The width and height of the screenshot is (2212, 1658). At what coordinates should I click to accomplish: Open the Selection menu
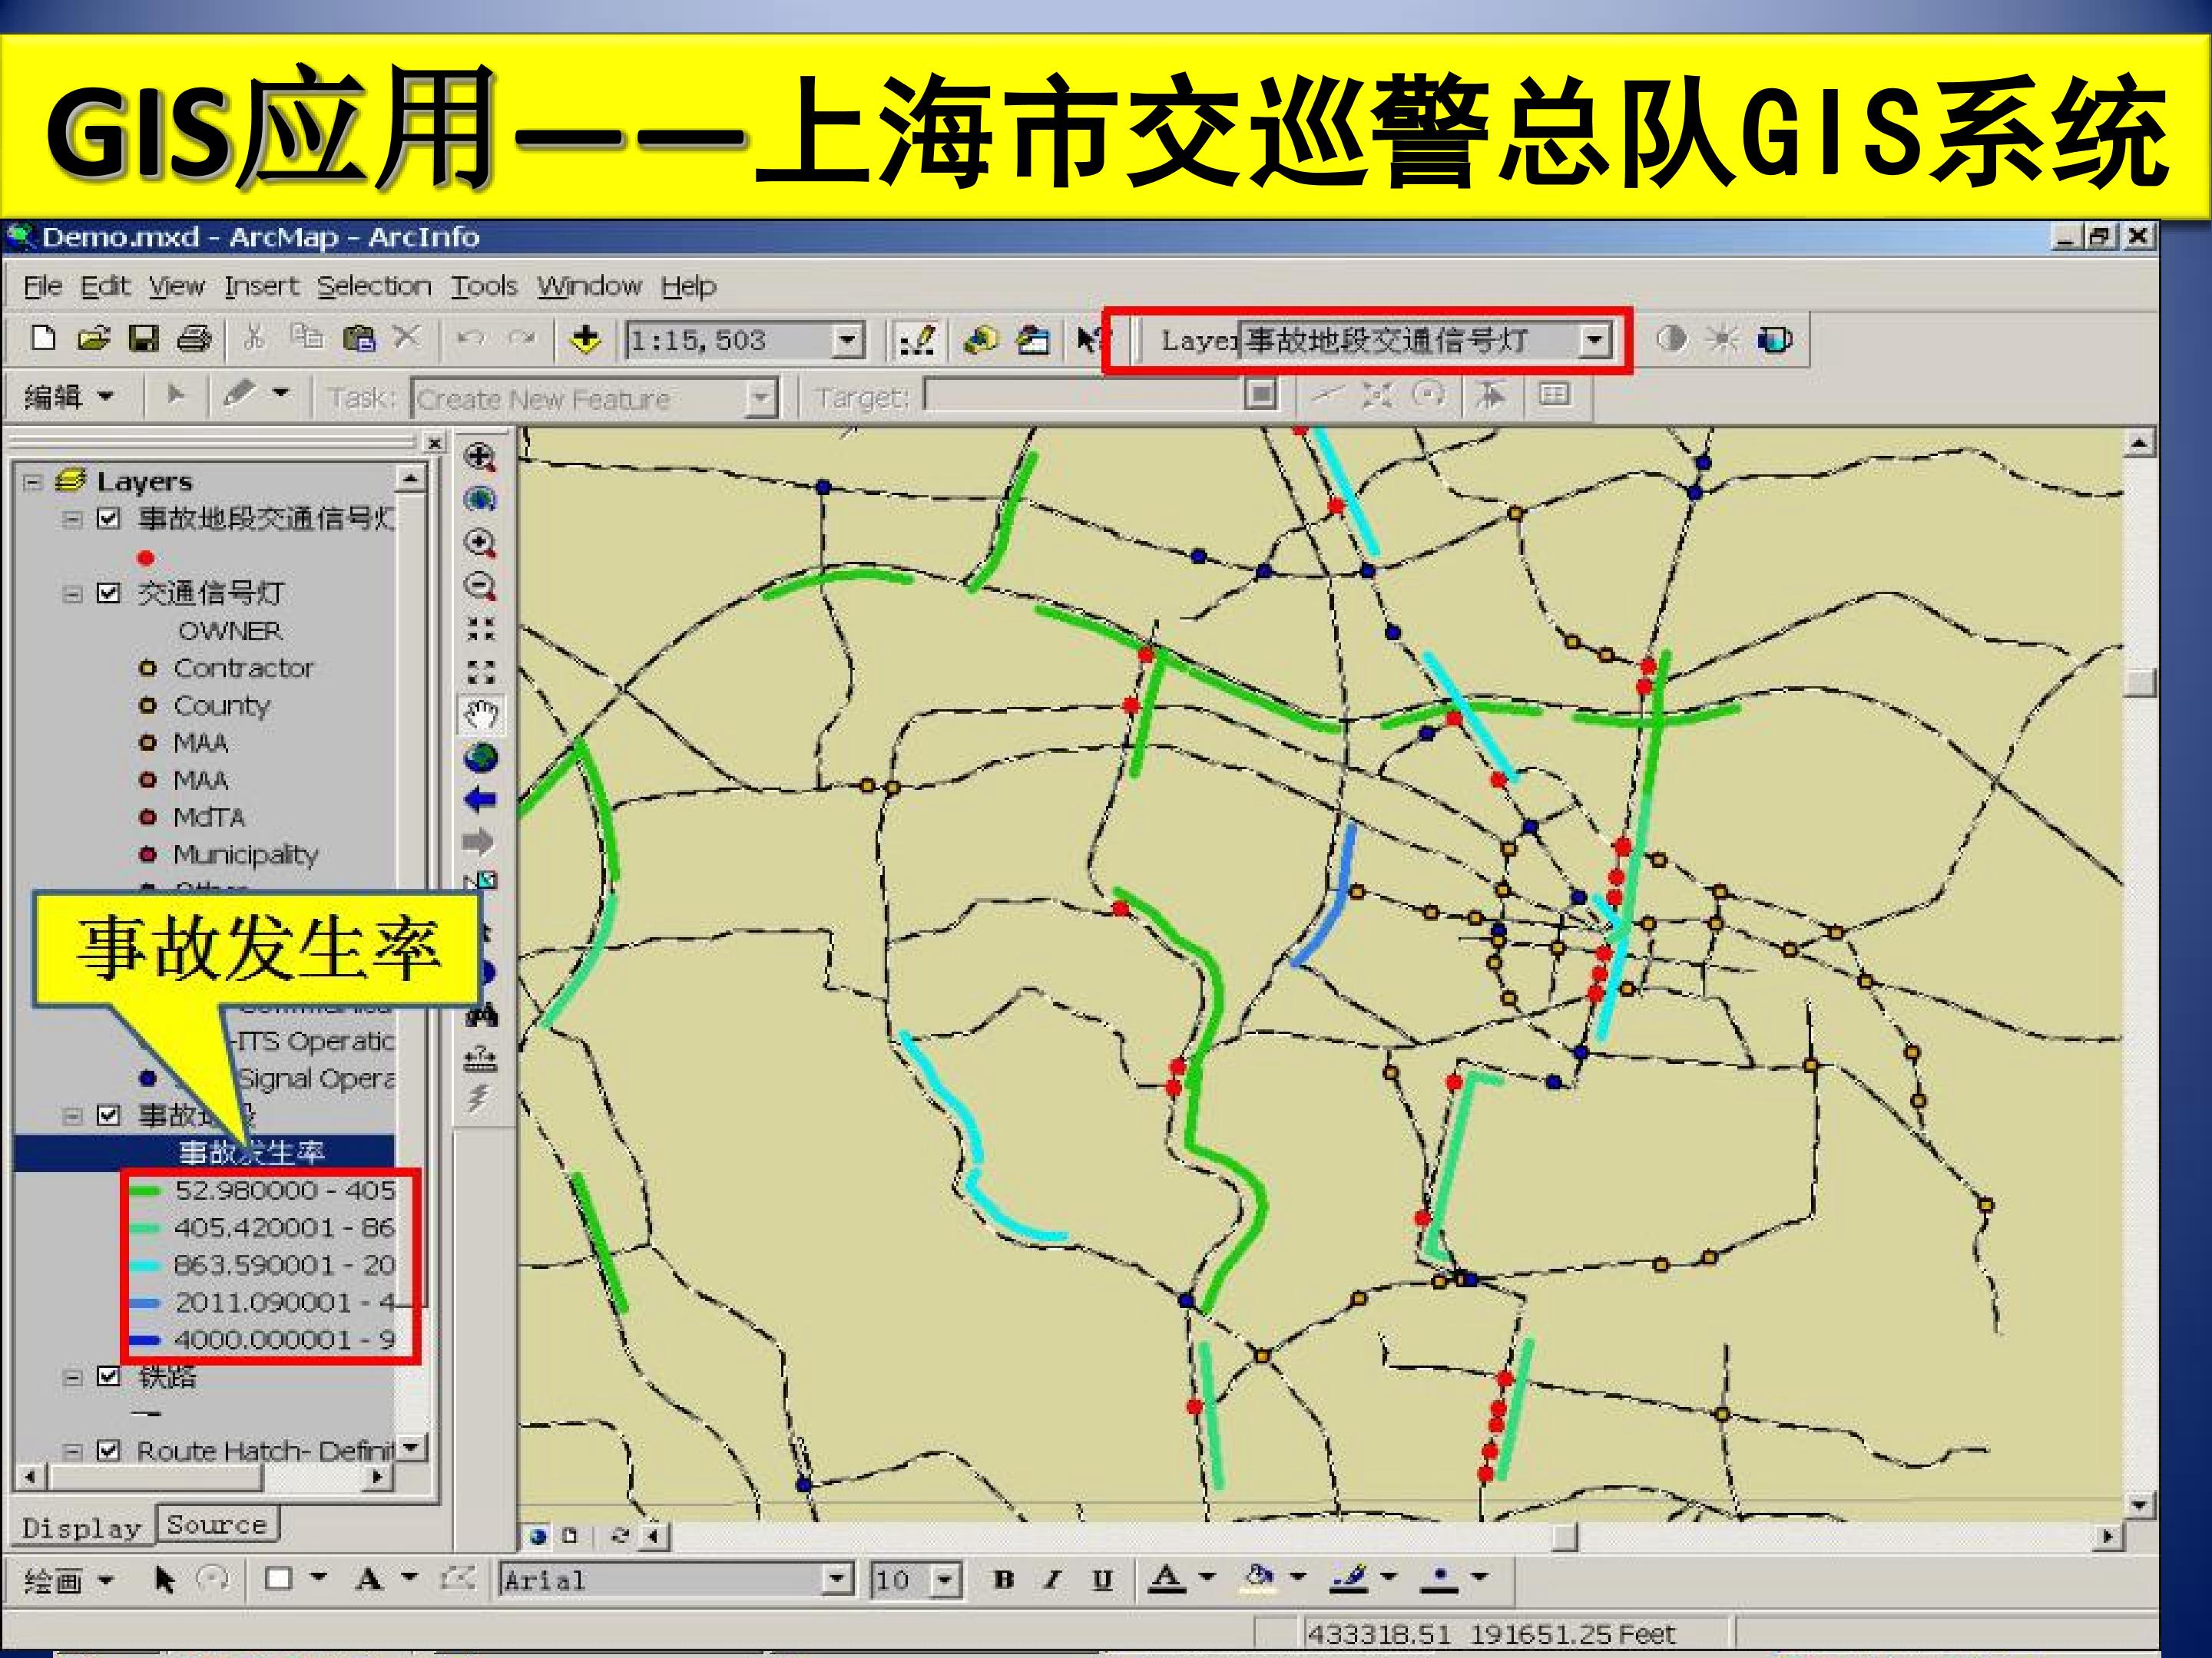374,287
